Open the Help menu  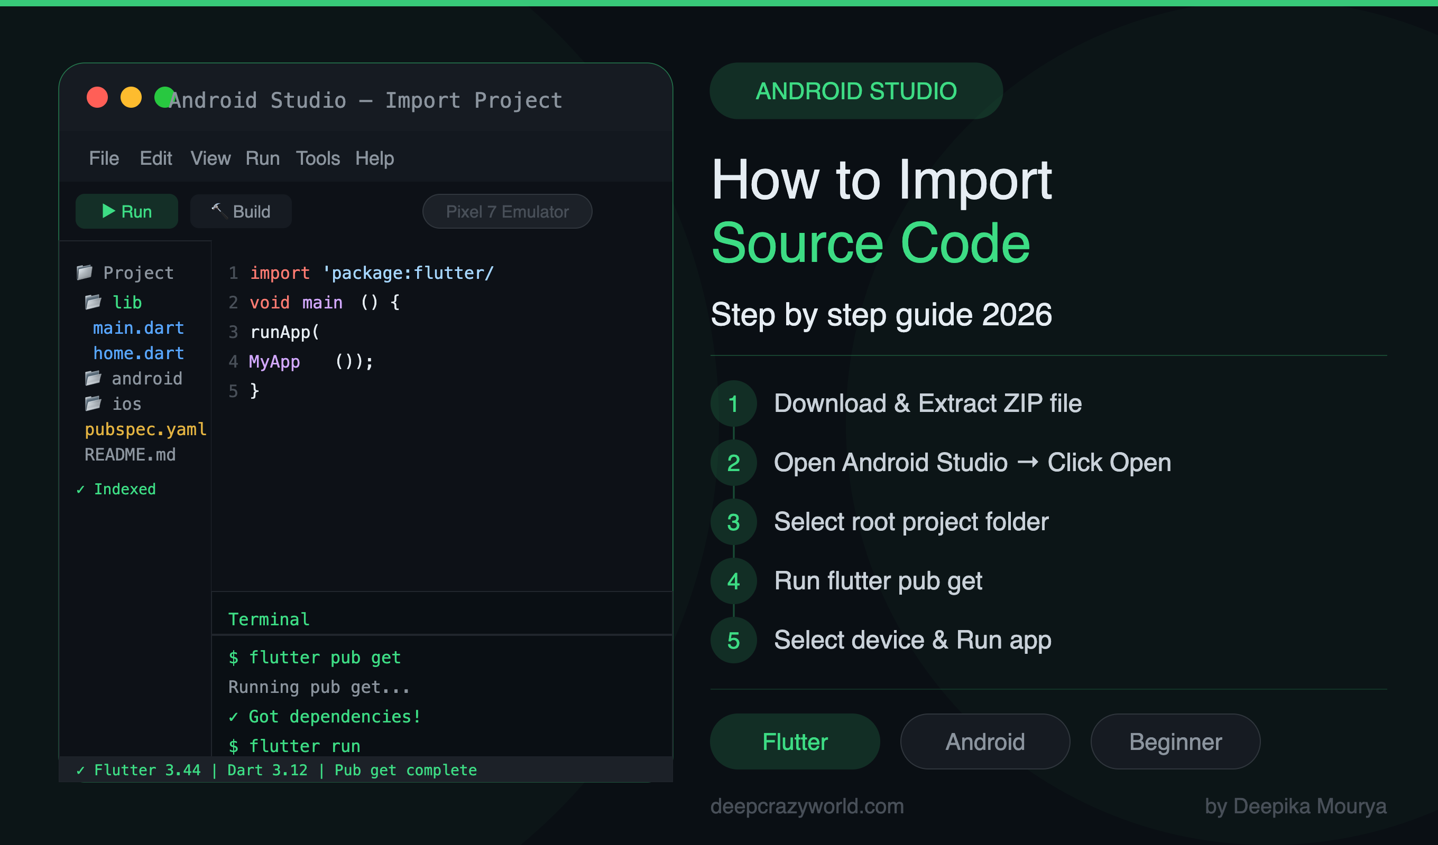[x=374, y=158]
